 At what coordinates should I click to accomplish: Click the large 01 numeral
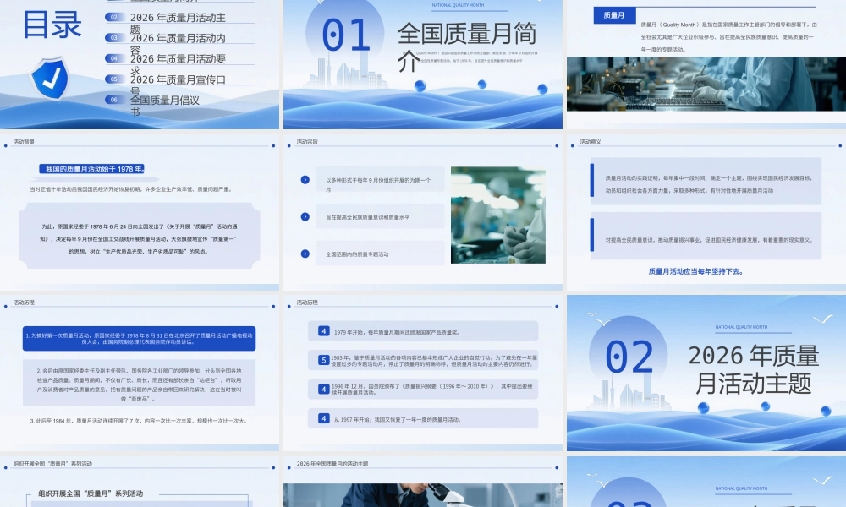(x=346, y=35)
